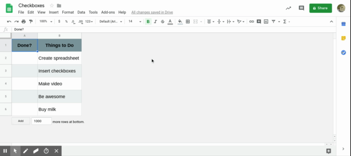Open the fill color bucket
Screen dimensions: 351x156
(180, 22)
